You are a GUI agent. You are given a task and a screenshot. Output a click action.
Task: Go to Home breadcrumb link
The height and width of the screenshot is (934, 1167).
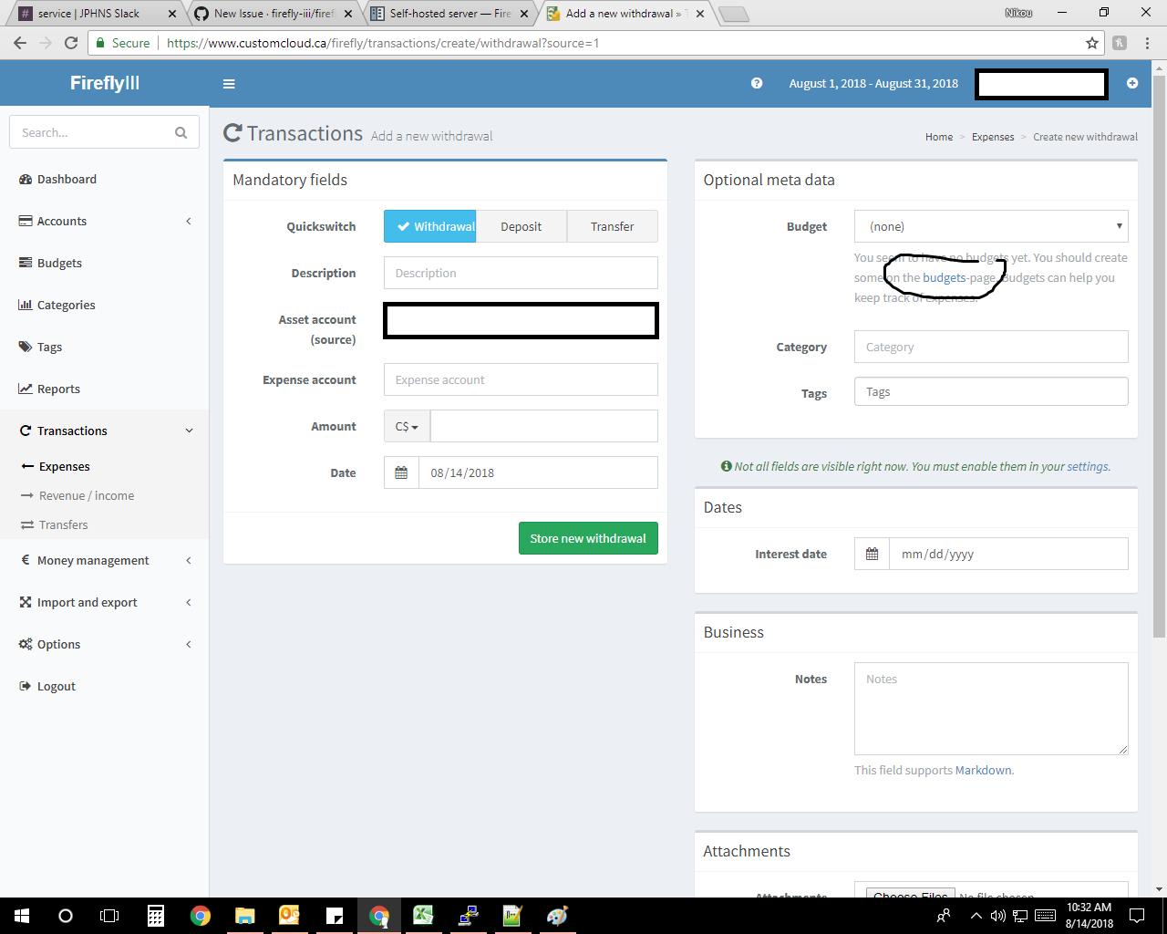[939, 137]
